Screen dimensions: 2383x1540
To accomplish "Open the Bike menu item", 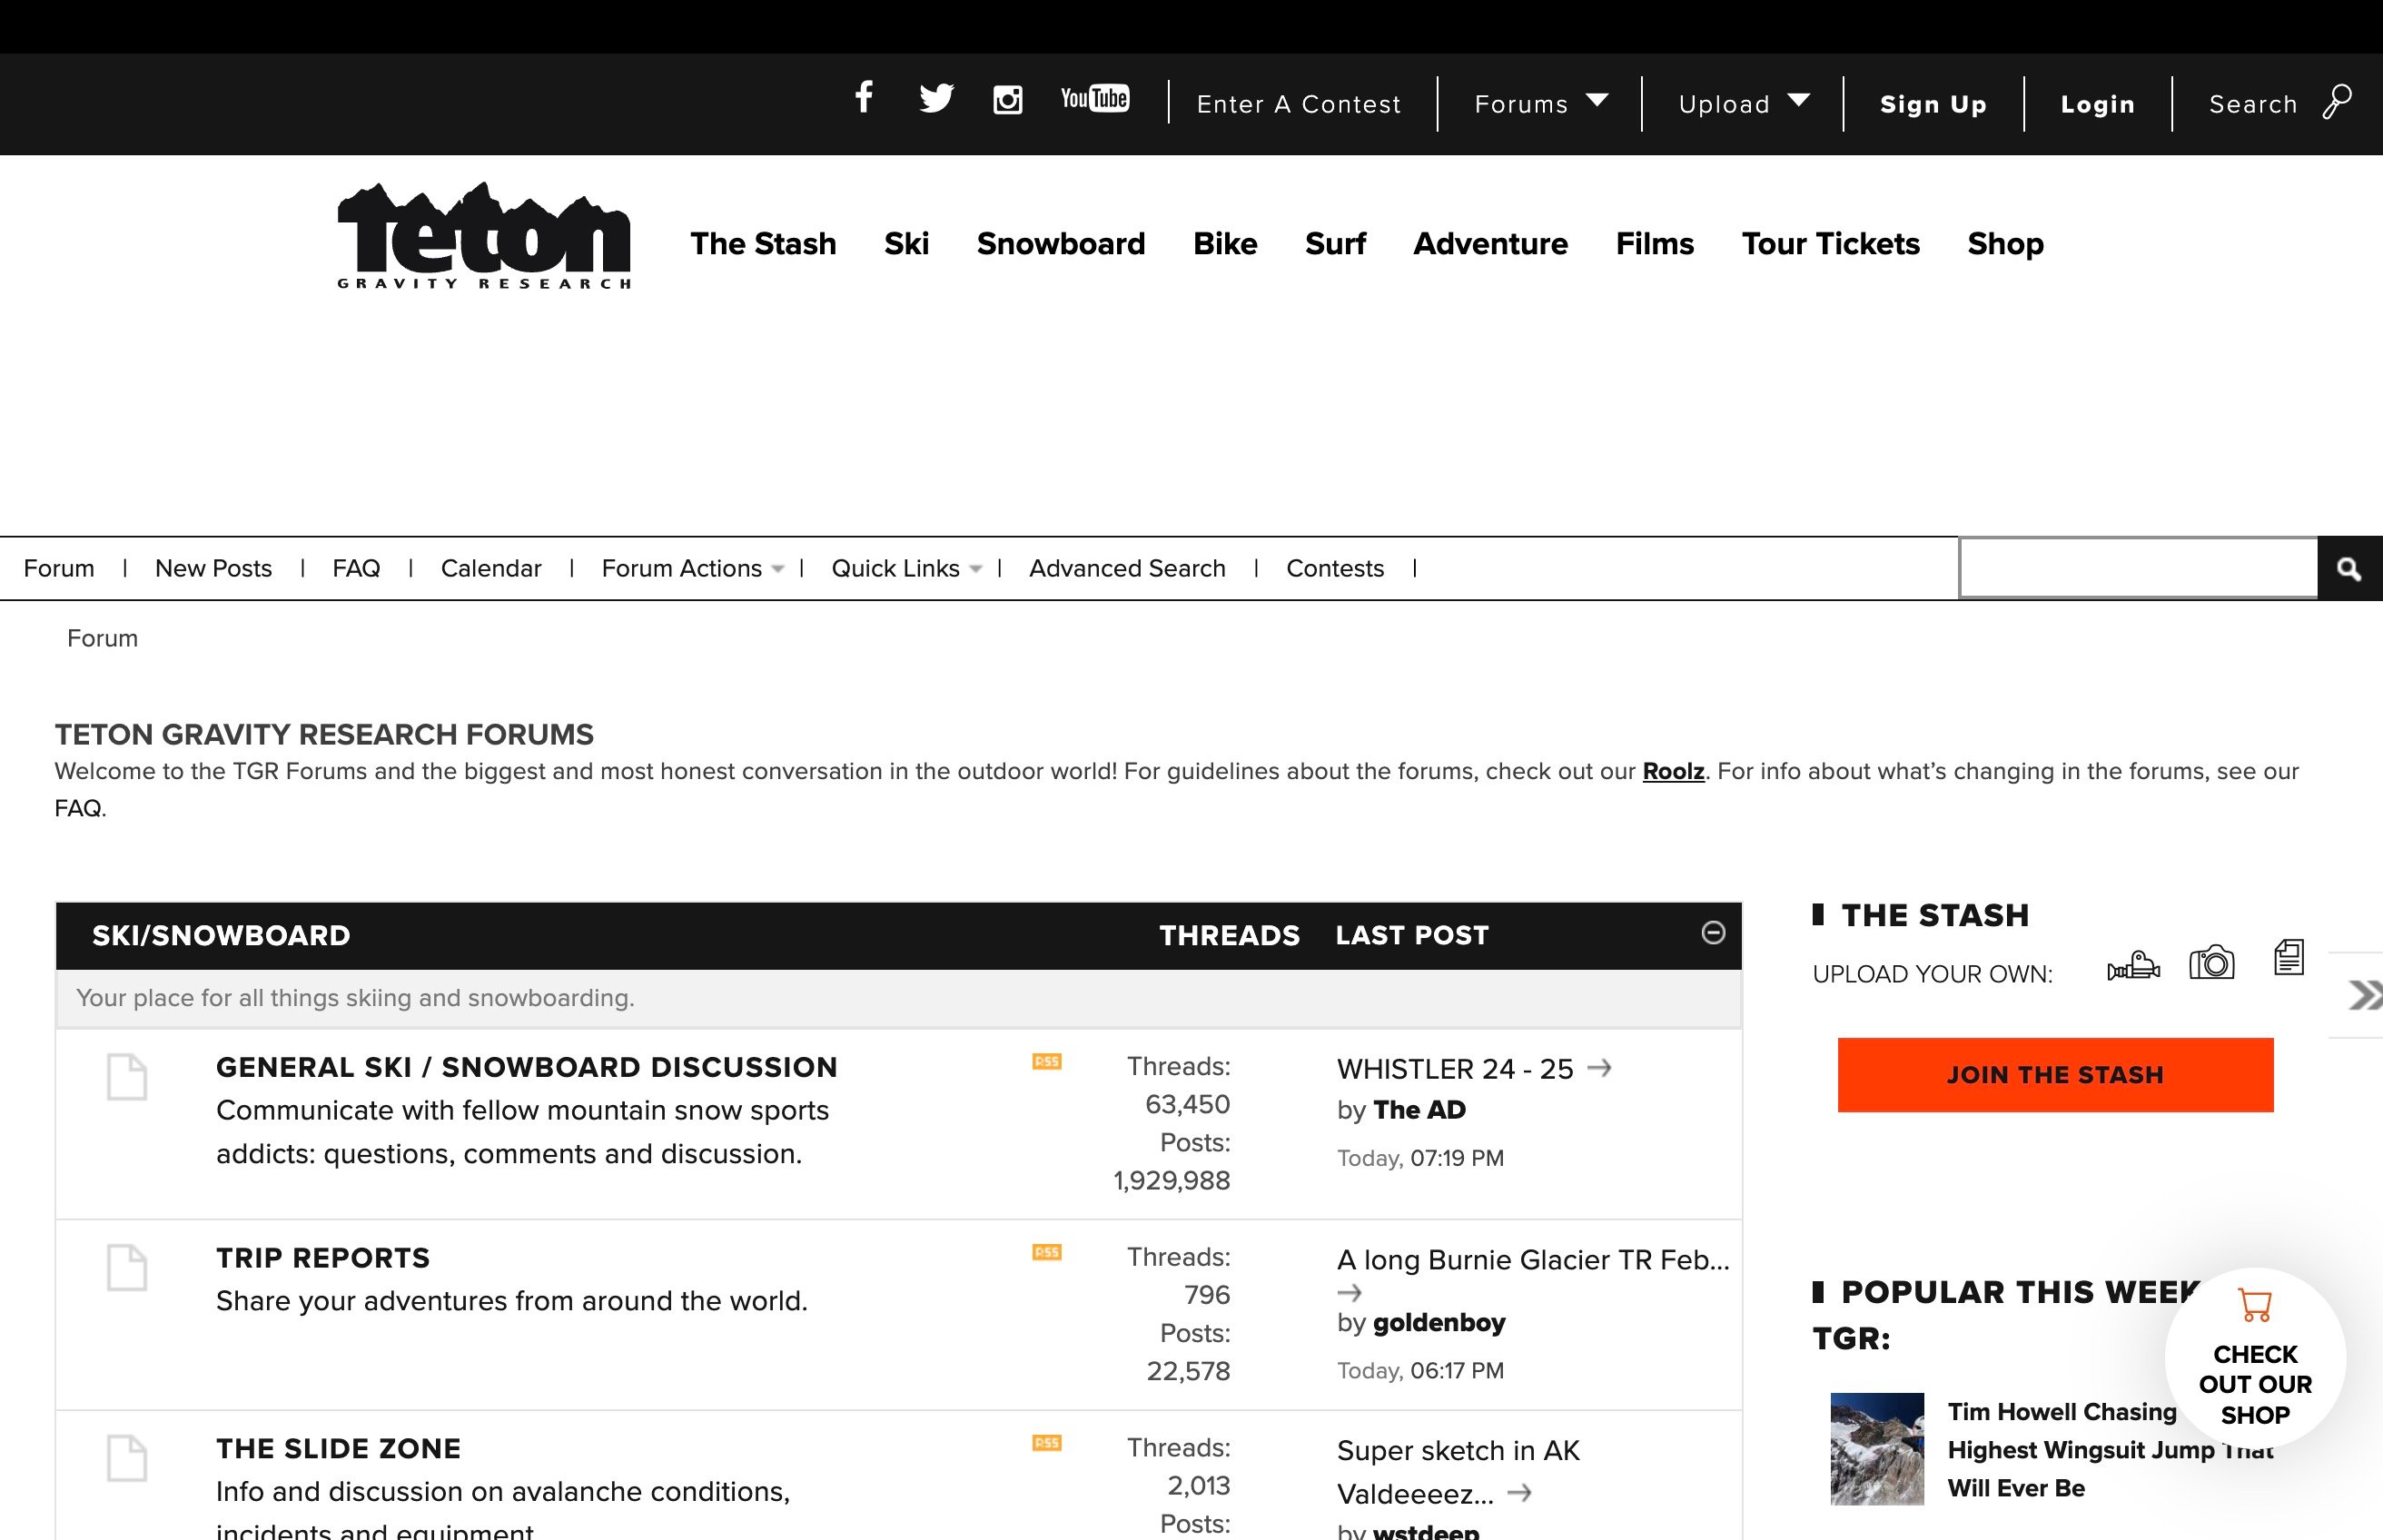I will pyautogui.click(x=1225, y=243).
